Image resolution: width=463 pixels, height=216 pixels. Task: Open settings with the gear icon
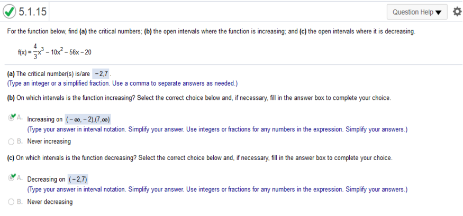click(x=457, y=12)
